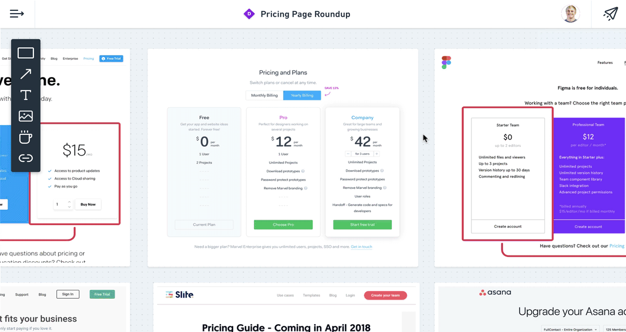Select the Yearly Billing option

click(x=302, y=95)
